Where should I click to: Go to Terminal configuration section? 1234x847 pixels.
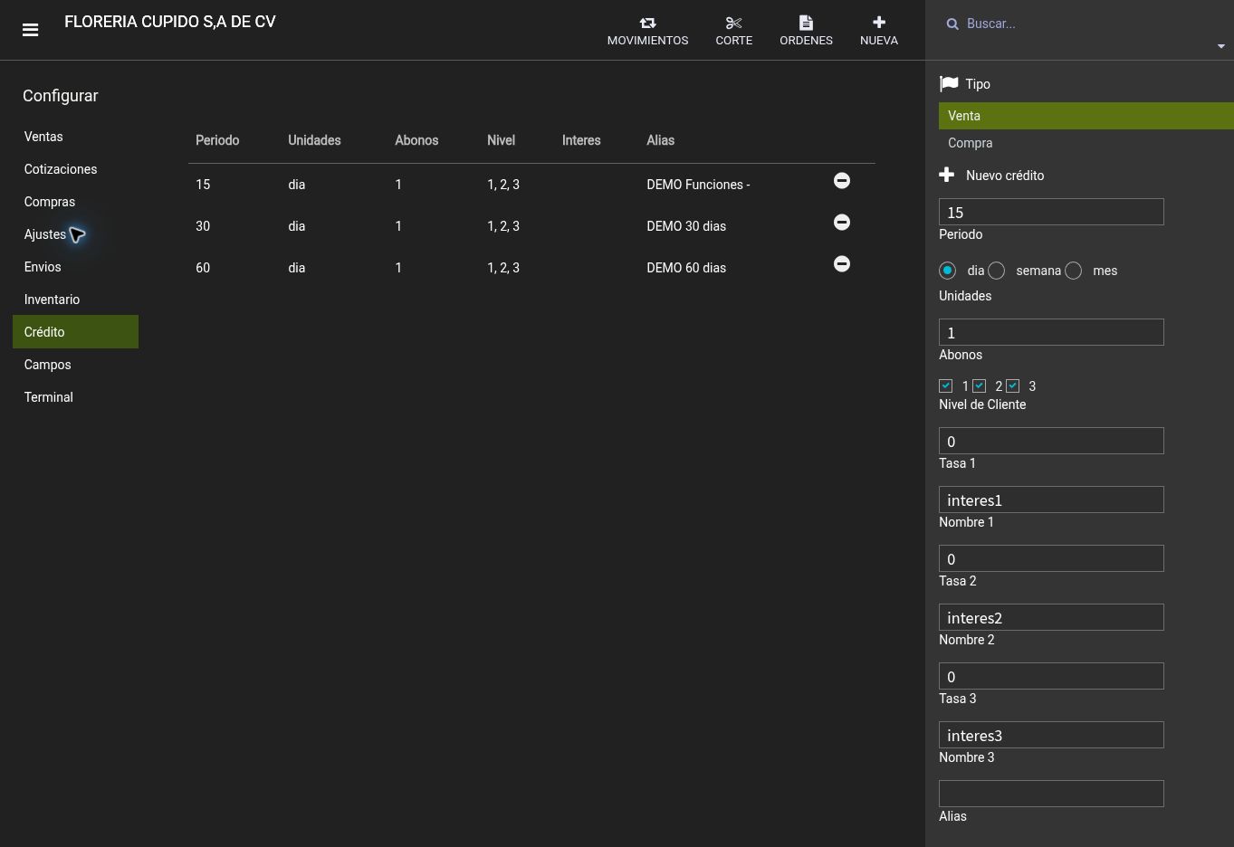(x=75, y=397)
